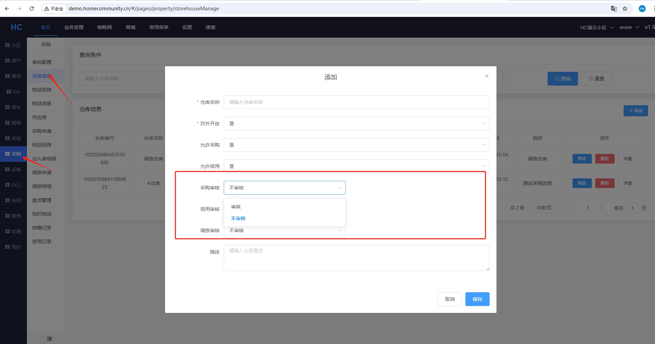
Task: Open 小区 in left sidebar
Action: point(13,45)
